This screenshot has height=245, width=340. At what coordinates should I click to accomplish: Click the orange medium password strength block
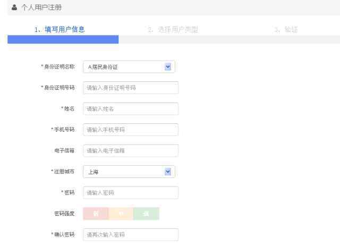pos(121,214)
